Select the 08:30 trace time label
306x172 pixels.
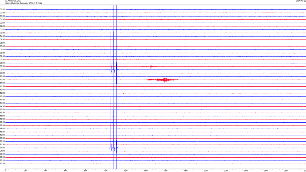(2, 66)
